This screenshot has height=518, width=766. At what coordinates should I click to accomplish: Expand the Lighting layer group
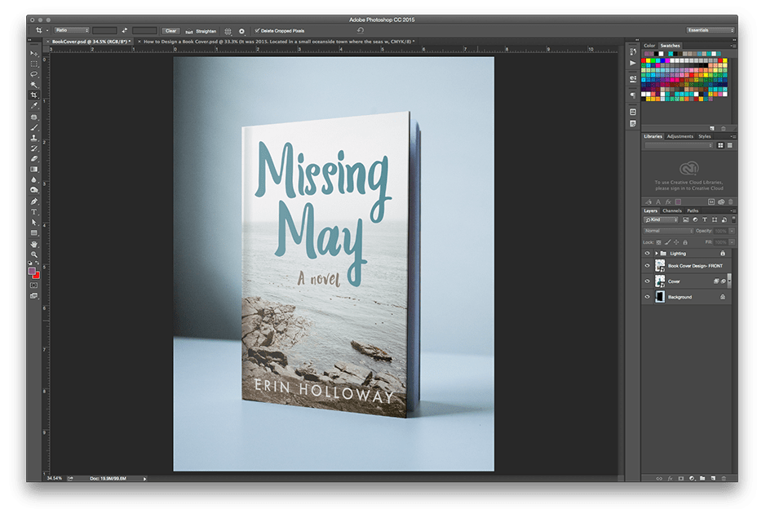point(658,253)
